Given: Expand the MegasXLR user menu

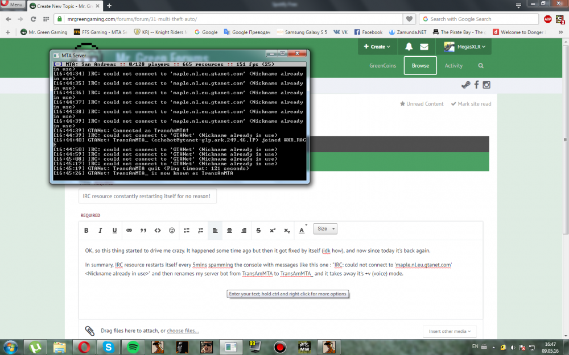Looking at the screenshot, I should click(464, 47).
